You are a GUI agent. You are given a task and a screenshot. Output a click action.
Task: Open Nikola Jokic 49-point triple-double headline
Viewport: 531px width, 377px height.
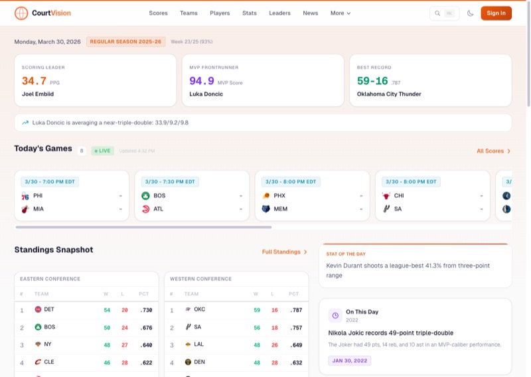click(390, 333)
